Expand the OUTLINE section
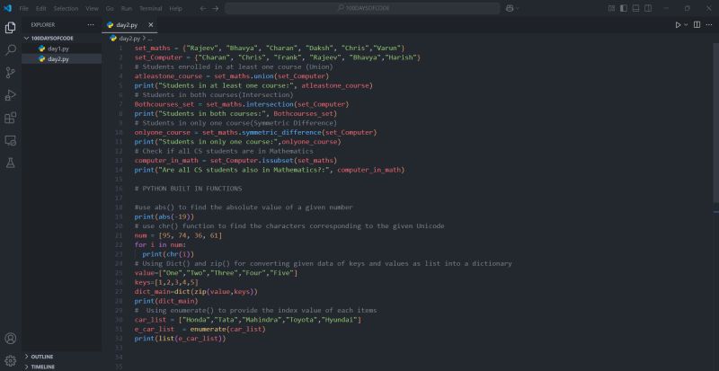This screenshot has width=719, height=371. pos(42,356)
